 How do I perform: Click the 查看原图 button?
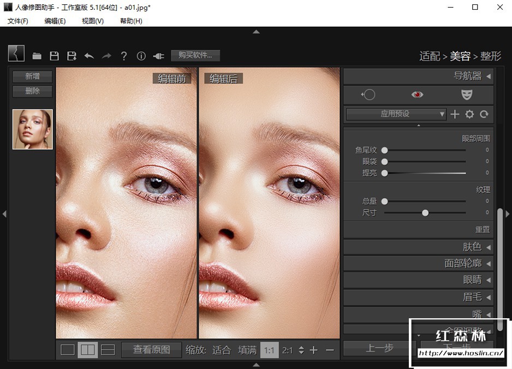pyautogui.click(x=151, y=350)
